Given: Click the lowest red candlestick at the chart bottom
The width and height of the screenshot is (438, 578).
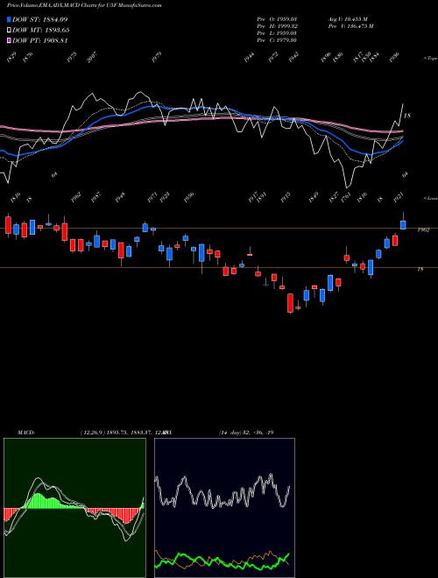Looking at the screenshot, I should click(291, 303).
